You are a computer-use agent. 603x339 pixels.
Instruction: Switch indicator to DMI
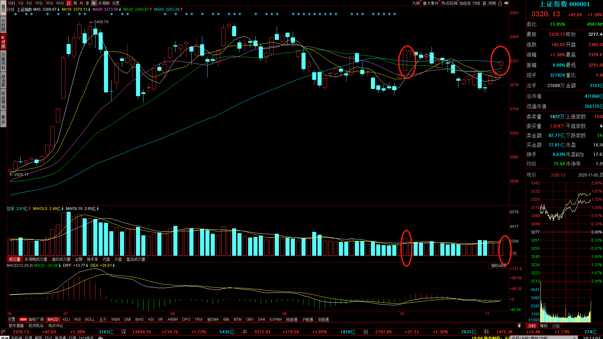[128, 320]
